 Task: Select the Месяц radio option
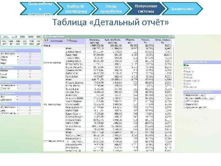pos(184,77)
